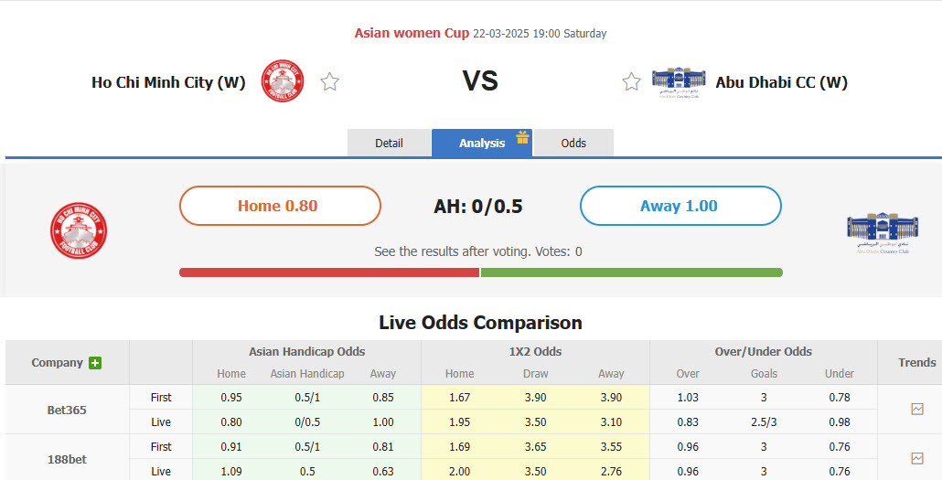Click red home portion of vote bar

329,272
